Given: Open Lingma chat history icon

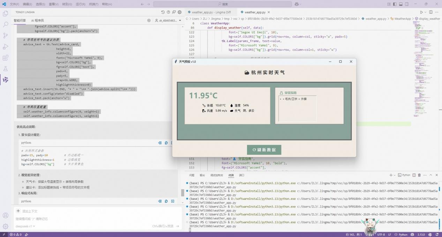Looking at the screenshot, I should [x=163, y=12].
